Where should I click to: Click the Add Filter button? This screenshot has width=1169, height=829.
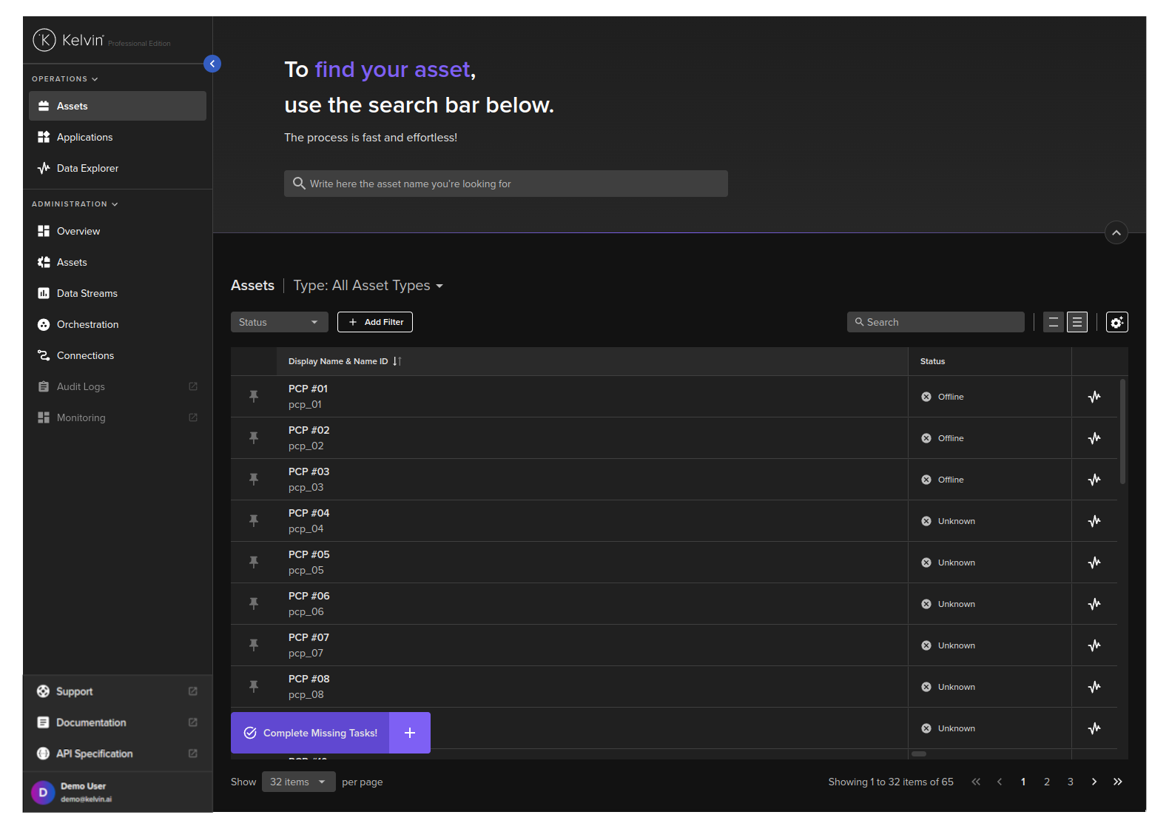(x=375, y=322)
